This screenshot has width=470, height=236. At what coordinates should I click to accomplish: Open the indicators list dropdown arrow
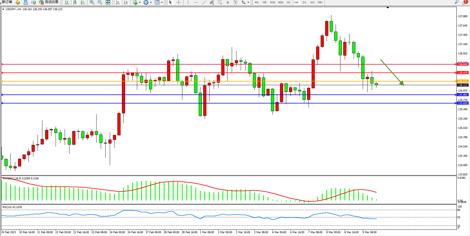(140, 3)
